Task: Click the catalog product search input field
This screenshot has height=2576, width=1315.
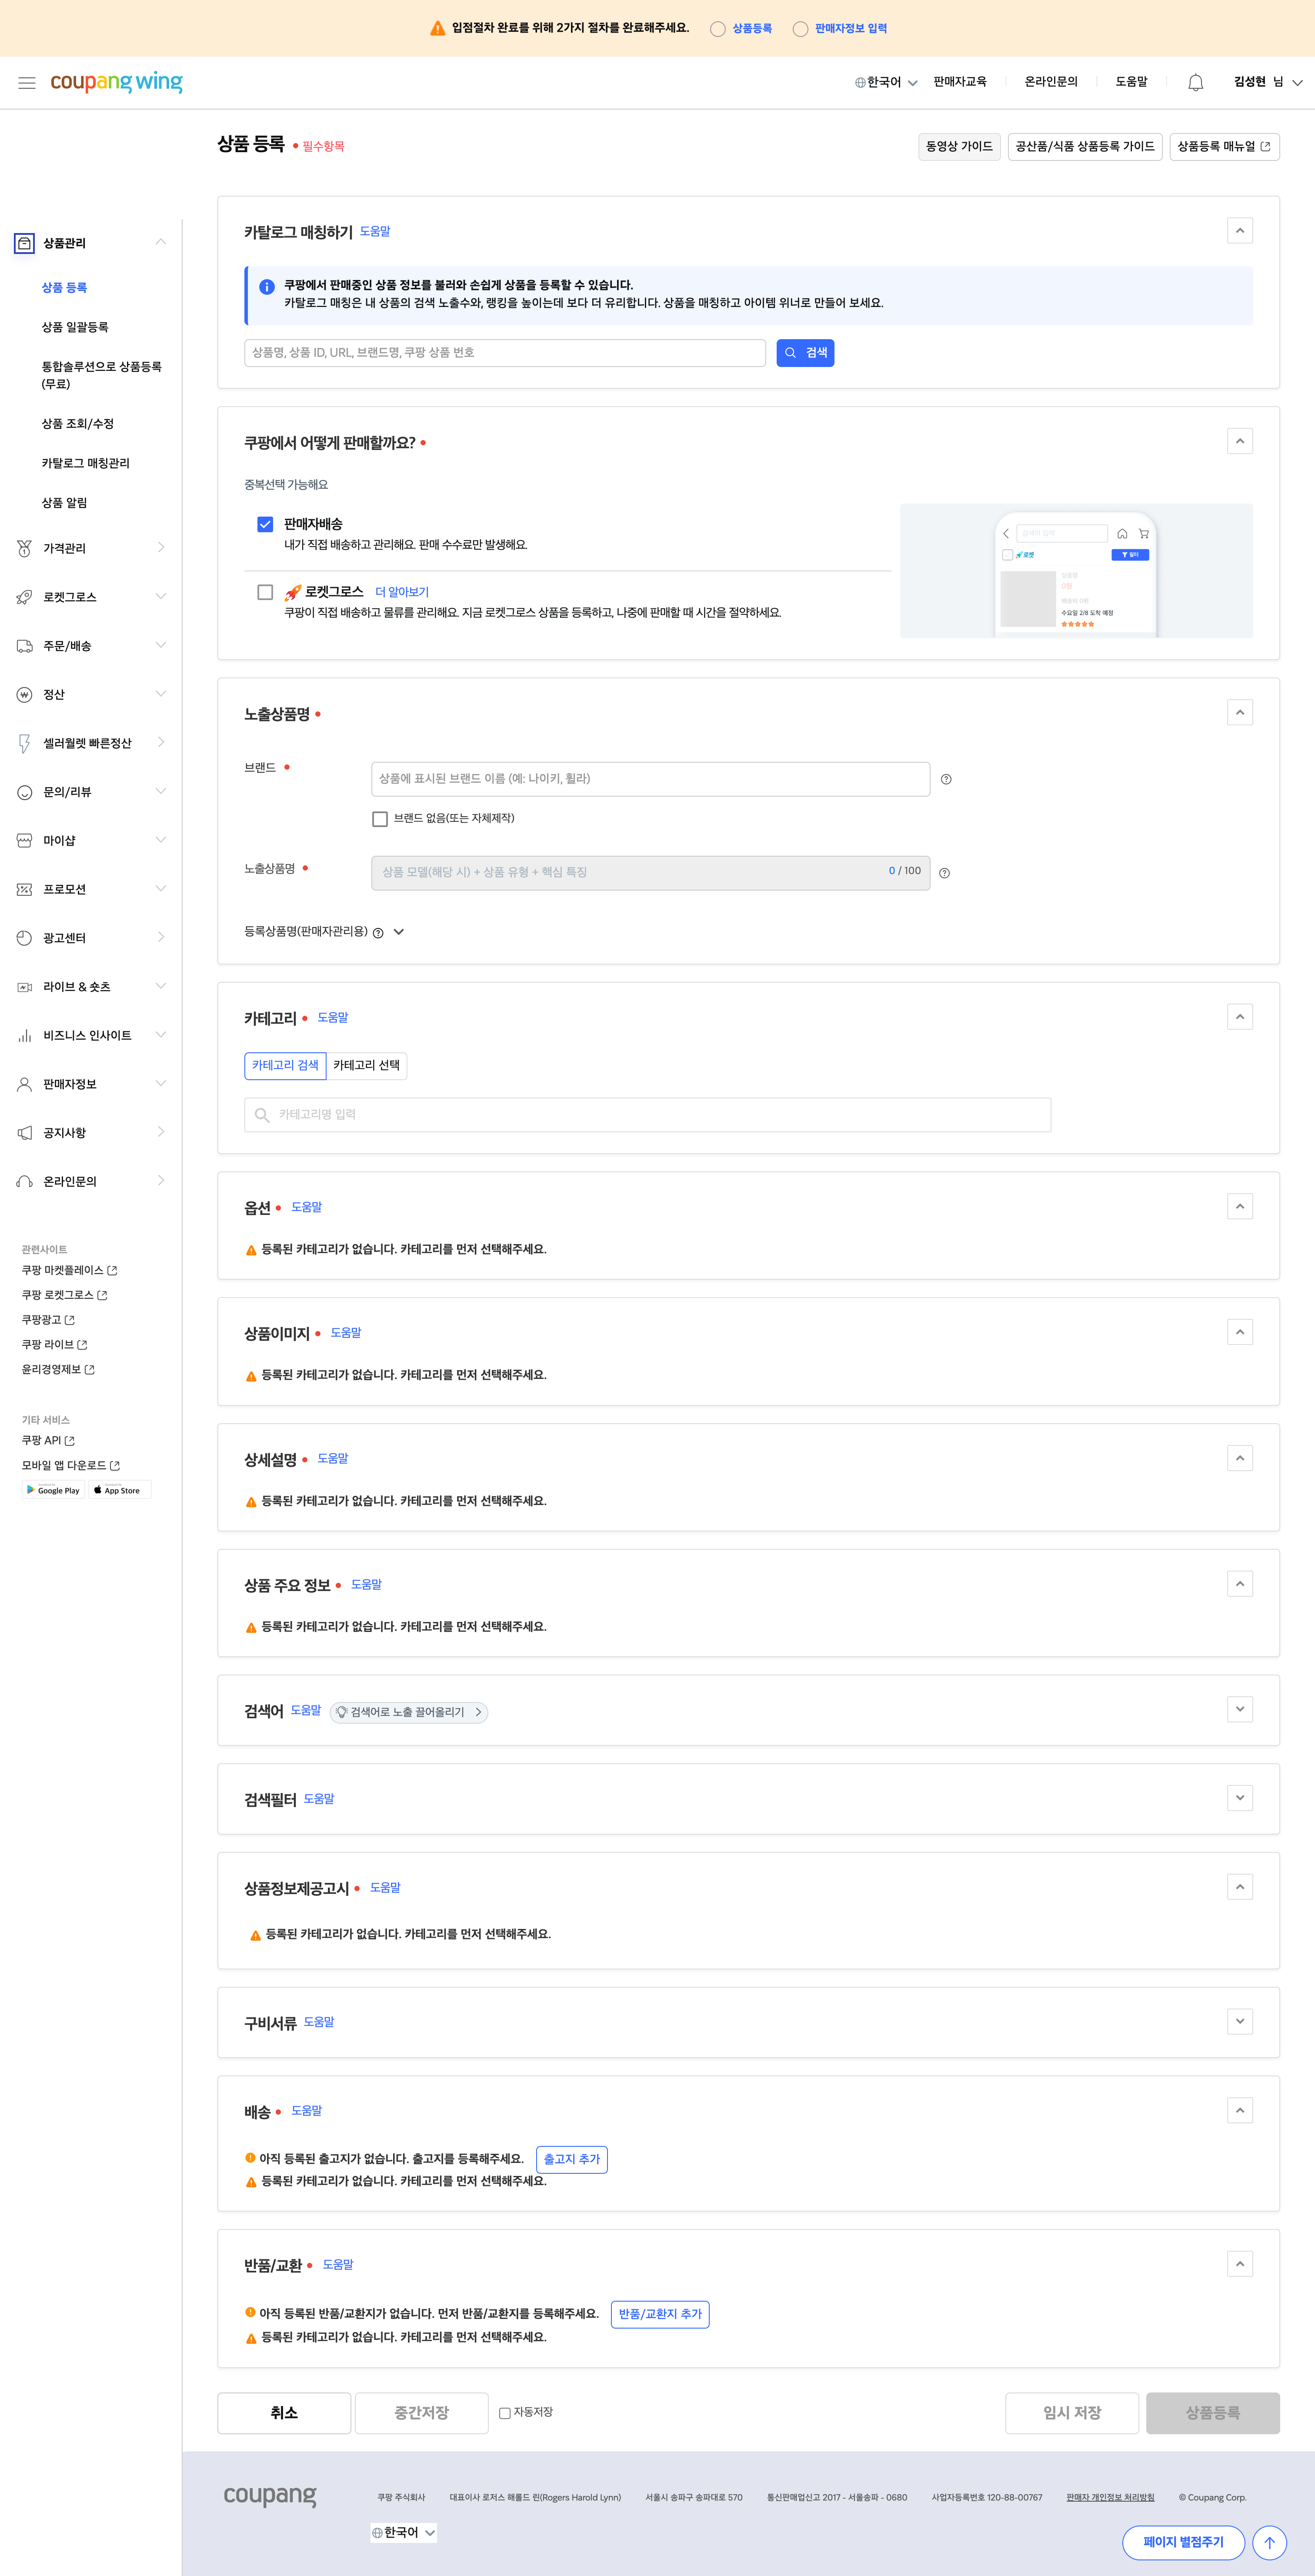Action: (505, 353)
